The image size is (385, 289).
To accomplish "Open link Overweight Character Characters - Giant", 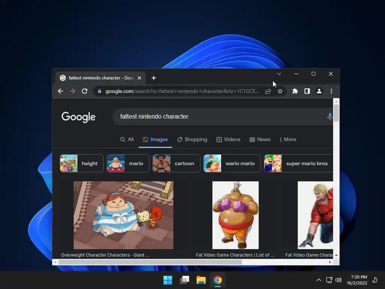I will 105,255.
